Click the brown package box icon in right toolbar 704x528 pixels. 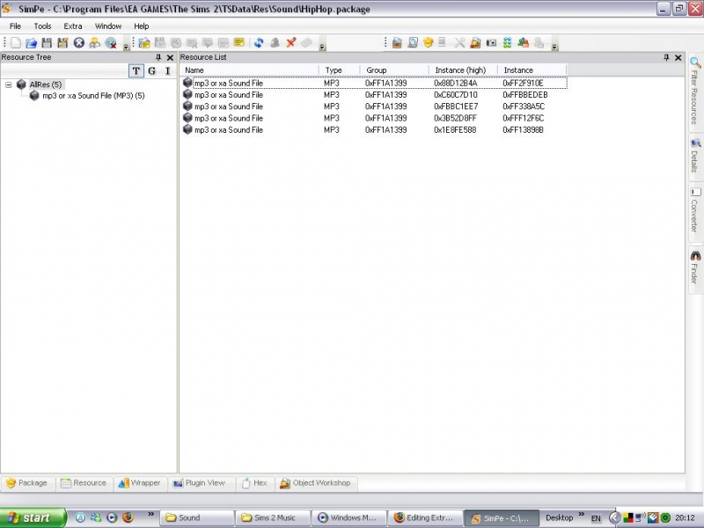[x=397, y=42]
